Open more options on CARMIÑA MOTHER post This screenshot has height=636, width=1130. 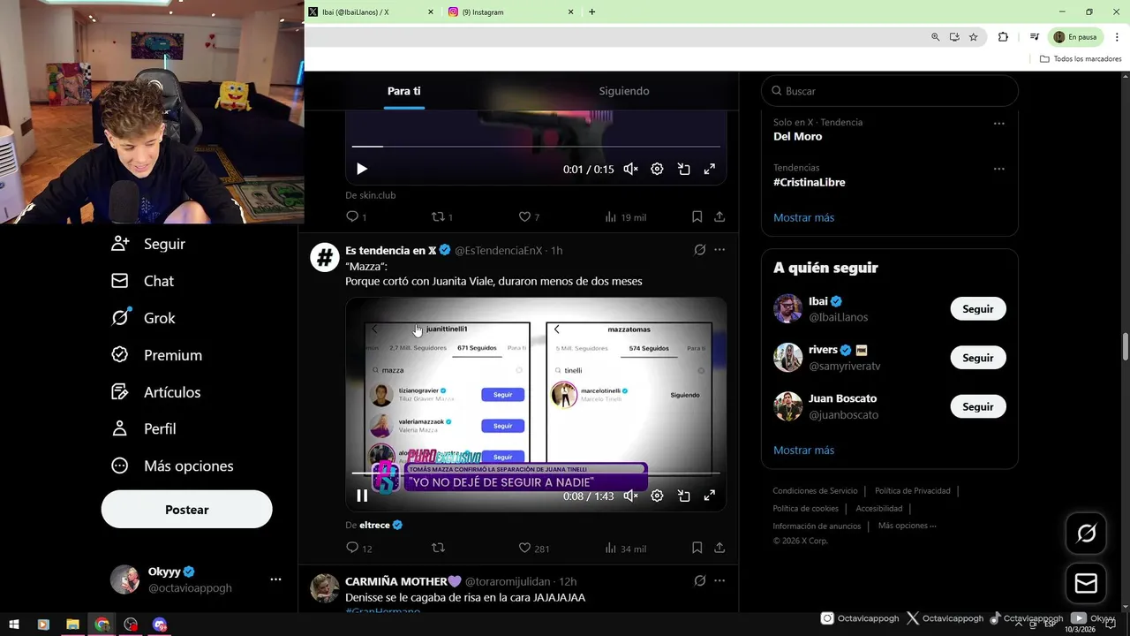click(x=719, y=580)
